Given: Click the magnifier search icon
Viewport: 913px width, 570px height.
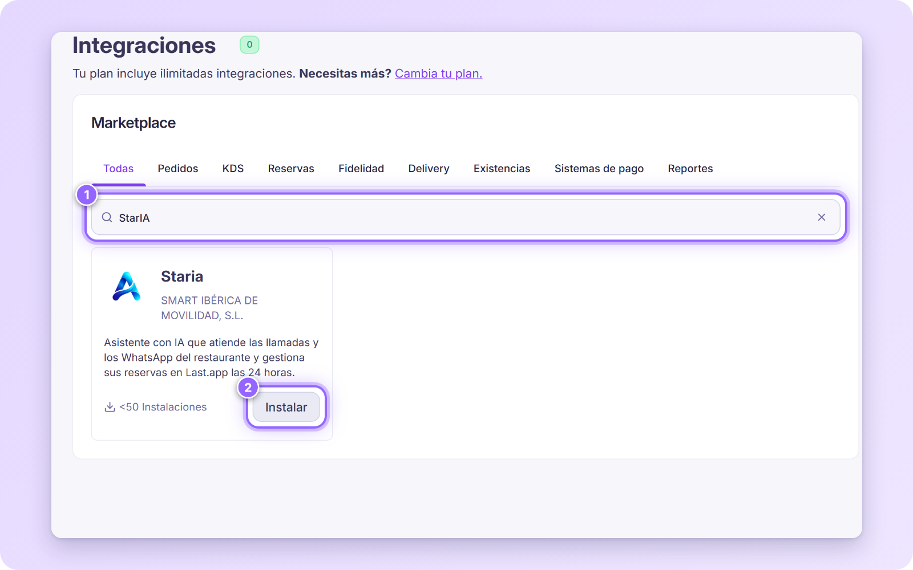Looking at the screenshot, I should pos(107,217).
